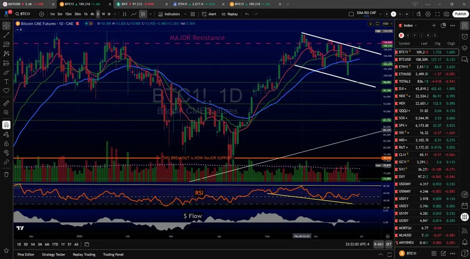This screenshot has width=470, height=259.
Task: Enter fullscreen mode
Action: pyautogui.click(x=437, y=14)
